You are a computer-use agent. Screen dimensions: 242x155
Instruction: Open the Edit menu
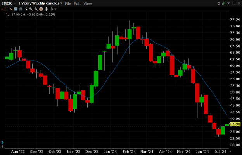[x=77, y=3]
